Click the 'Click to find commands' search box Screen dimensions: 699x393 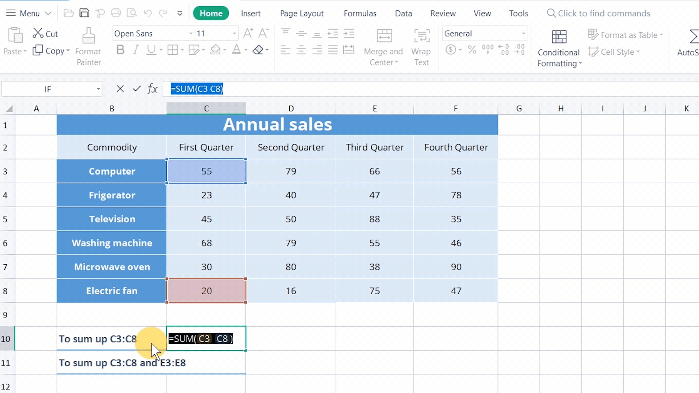coord(604,13)
